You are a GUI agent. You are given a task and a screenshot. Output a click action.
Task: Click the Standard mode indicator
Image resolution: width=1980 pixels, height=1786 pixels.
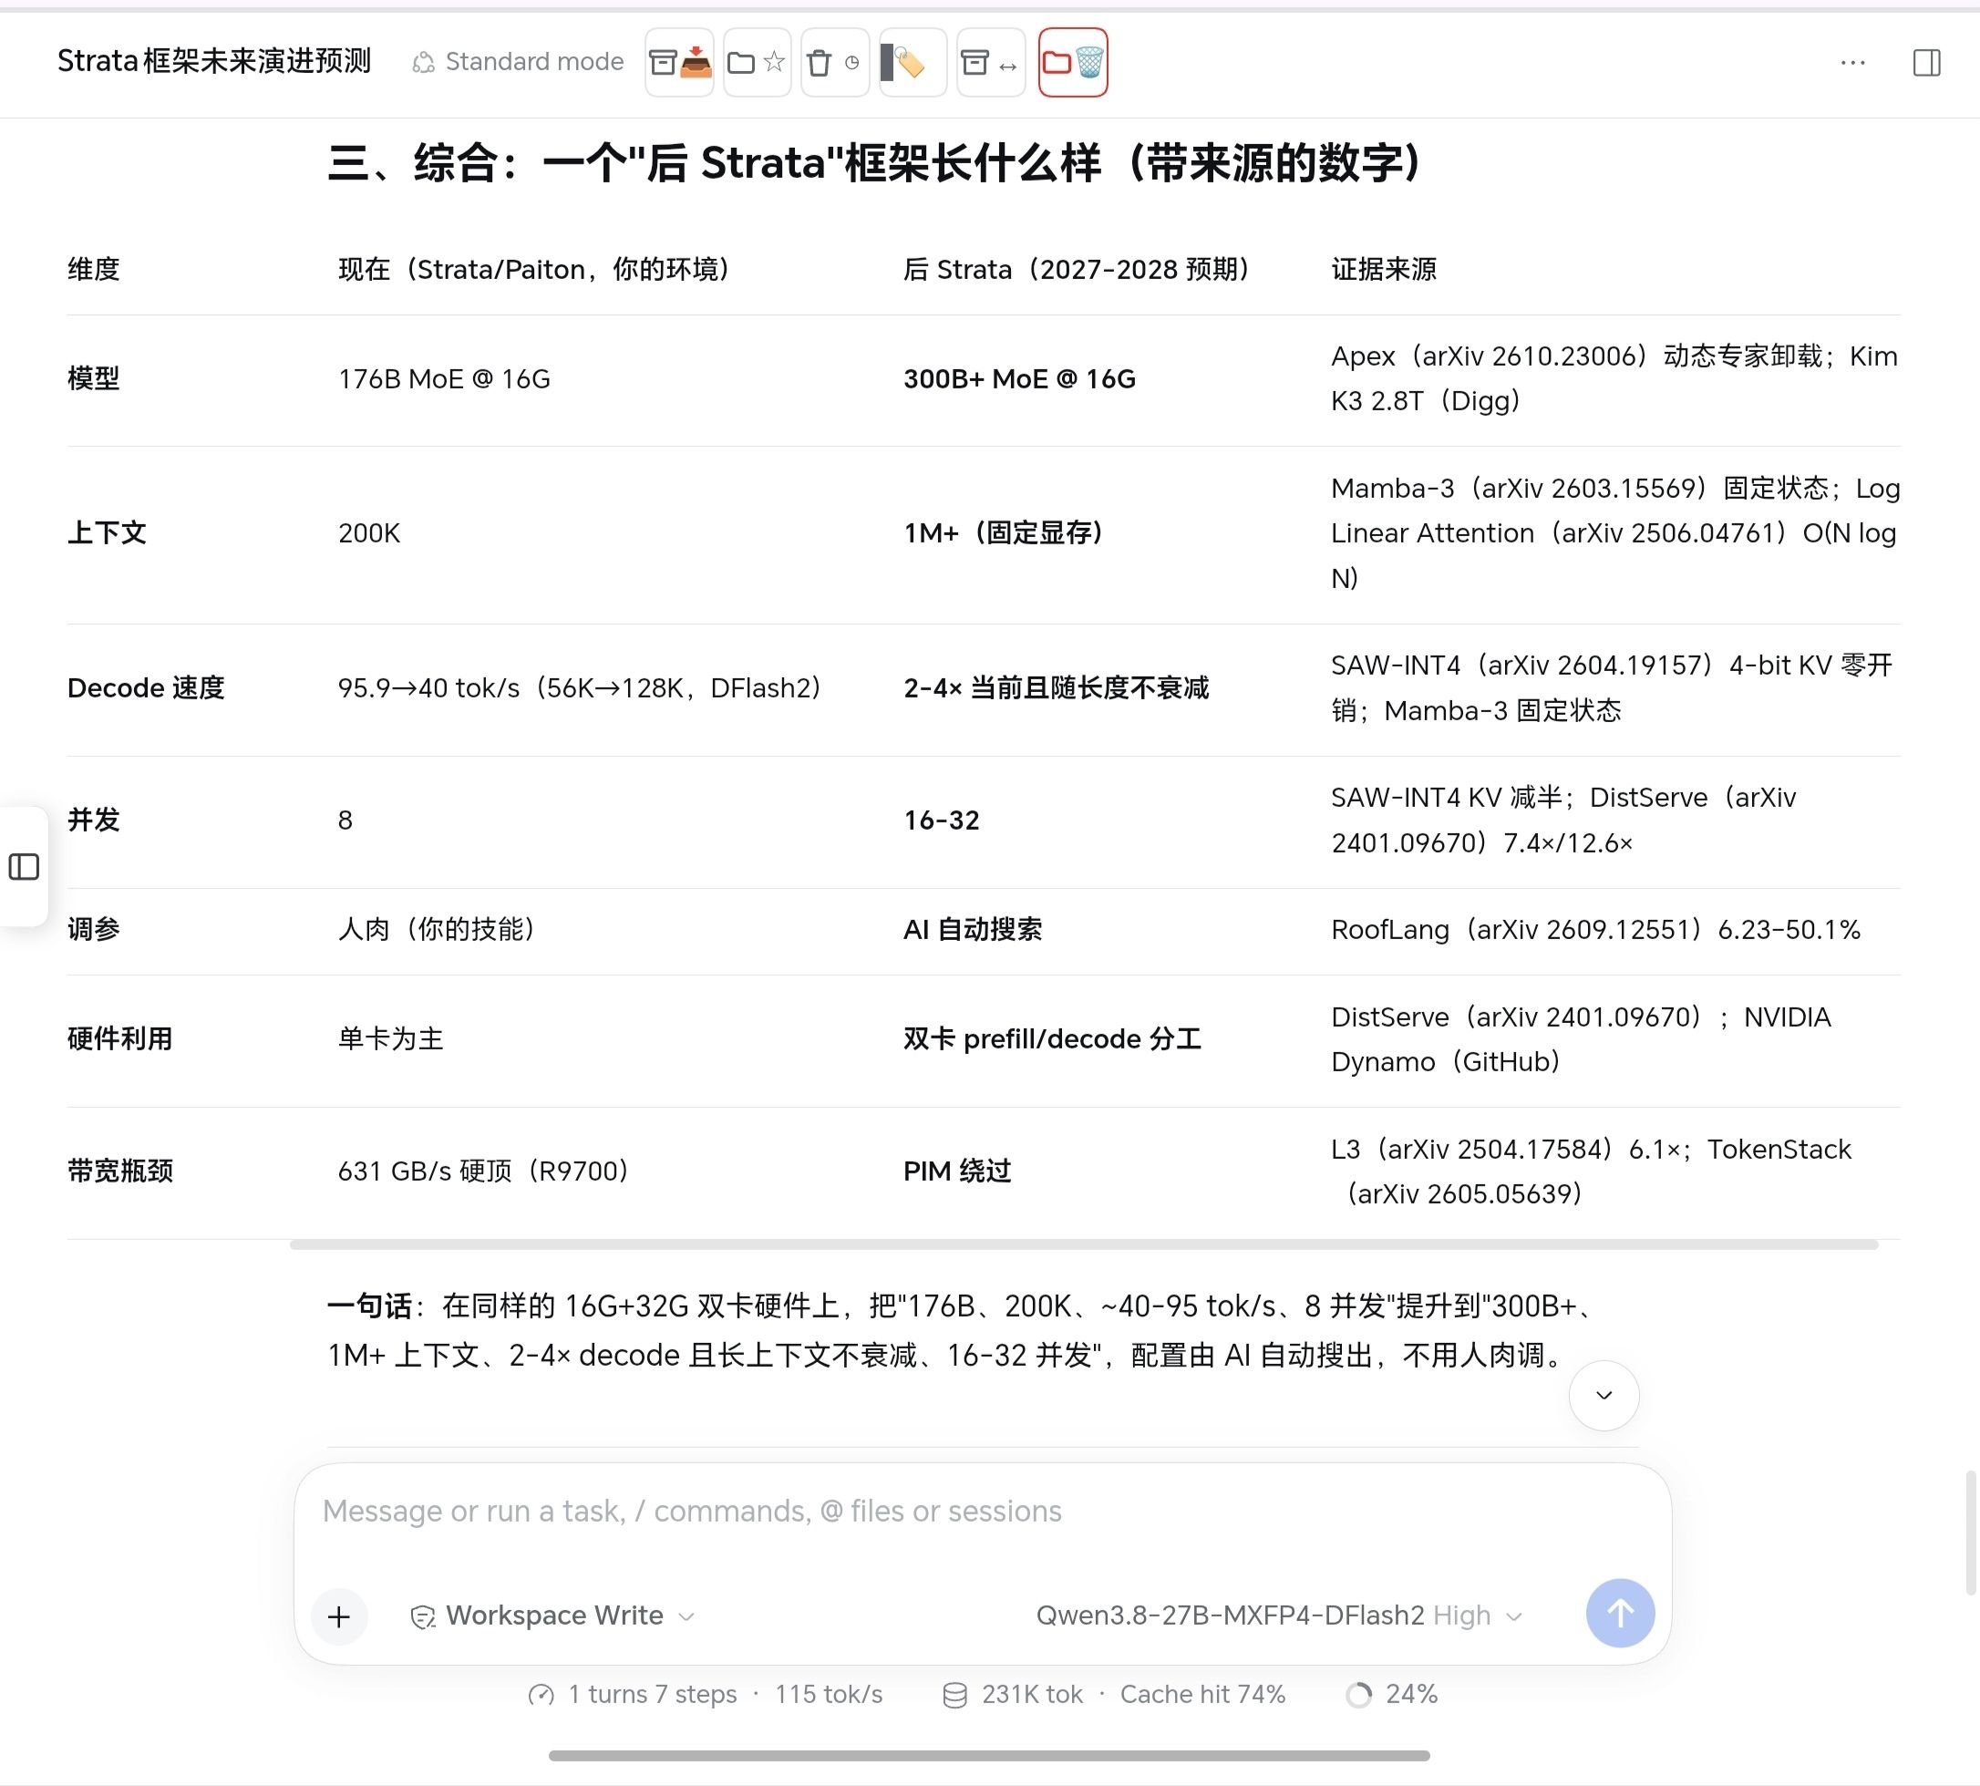pyautogui.click(x=518, y=62)
